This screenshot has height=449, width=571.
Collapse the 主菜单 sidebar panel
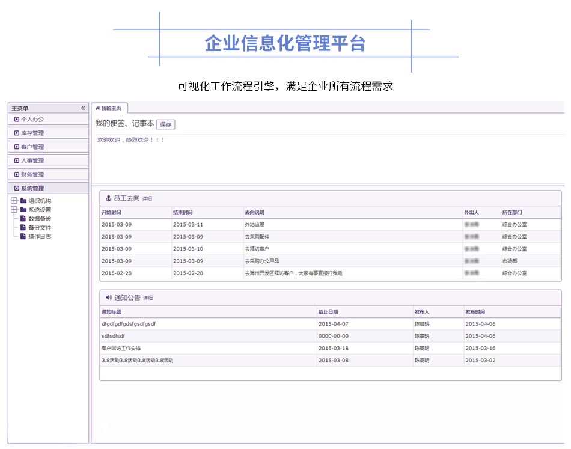(83, 108)
